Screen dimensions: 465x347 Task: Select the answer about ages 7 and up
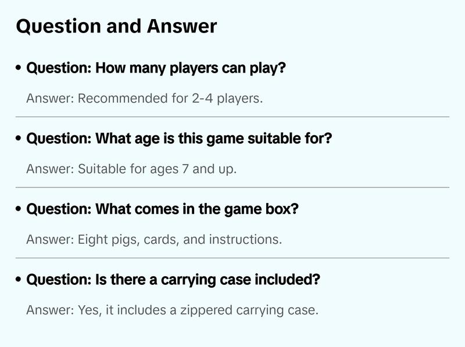point(131,169)
